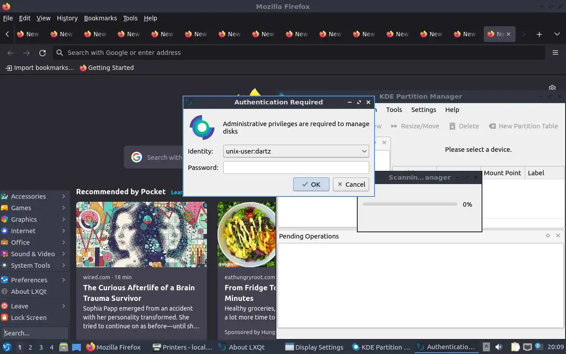Viewport: 566px width, 354px height.
Task: Click the removable media eject tray icon
Action: (486, 347)
